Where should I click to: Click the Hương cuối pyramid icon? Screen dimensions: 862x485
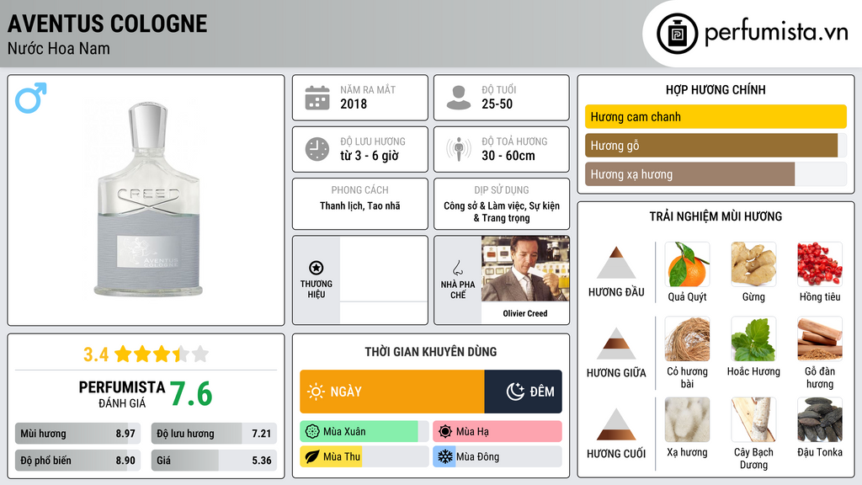click(616, 424)
